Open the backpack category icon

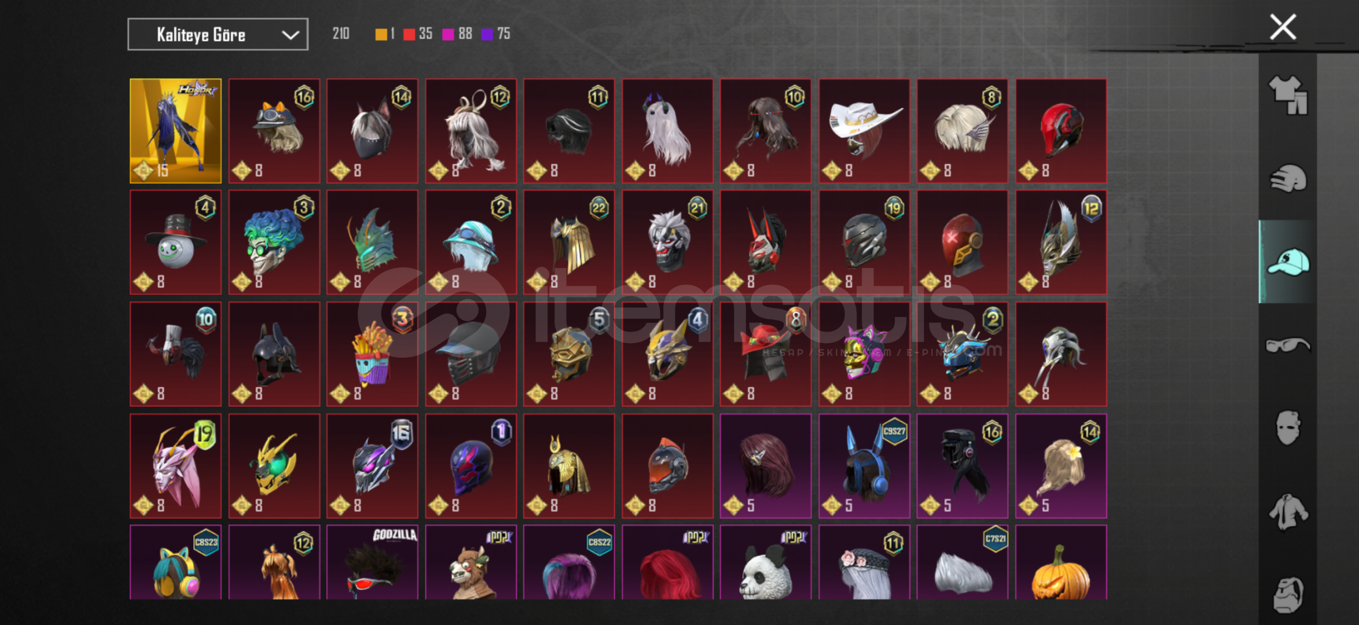click(1288, 594)
